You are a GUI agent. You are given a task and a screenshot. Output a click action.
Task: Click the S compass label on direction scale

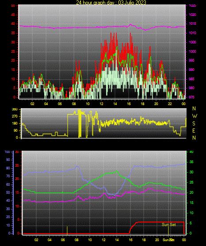click(194, 124)
